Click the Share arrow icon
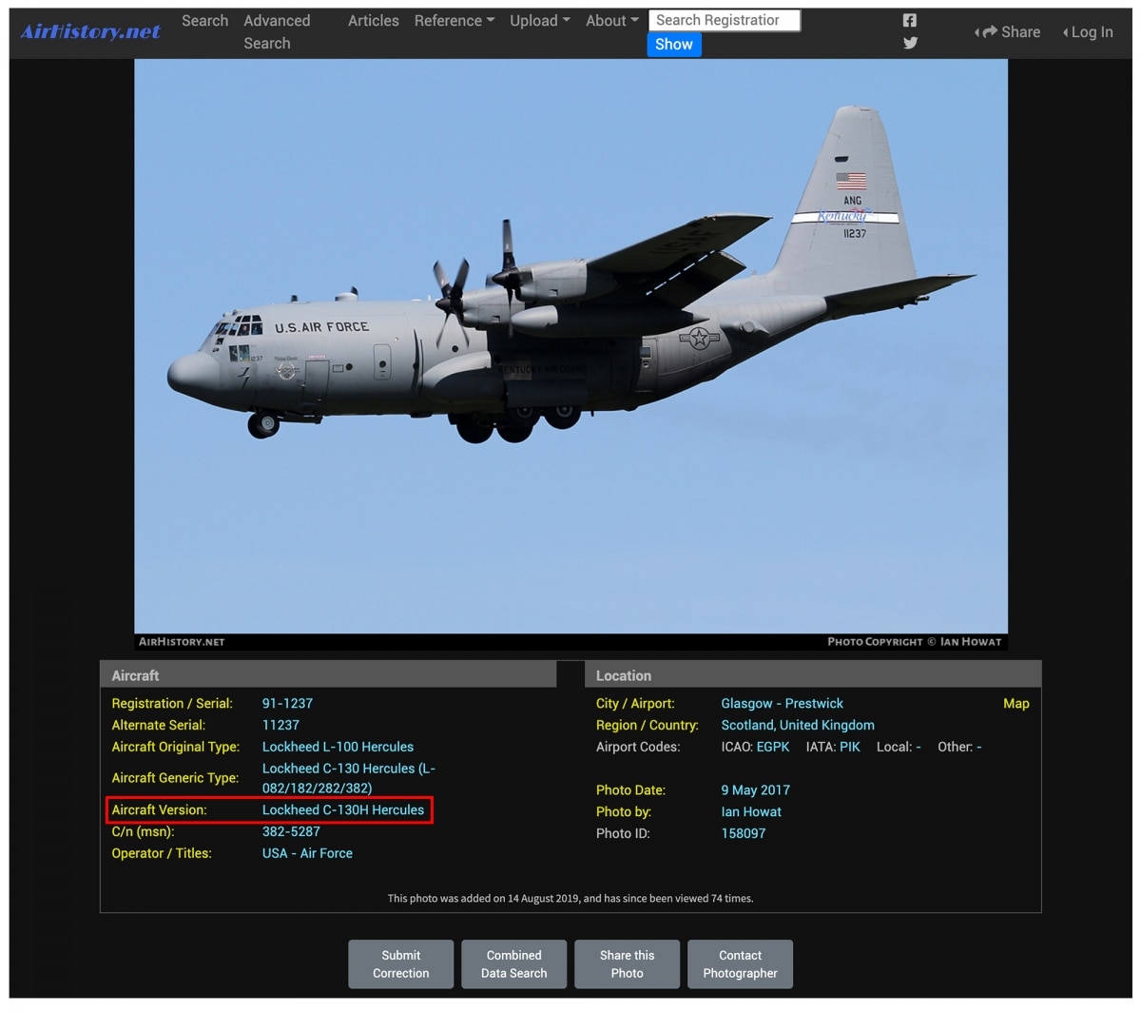 pyautogui.click(x=990, y=31)
